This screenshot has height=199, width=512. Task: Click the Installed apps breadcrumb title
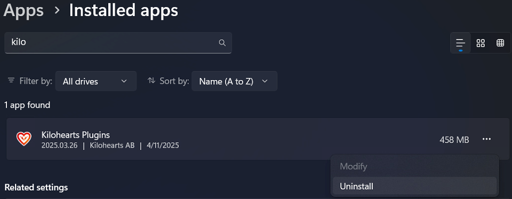[123, 11]
